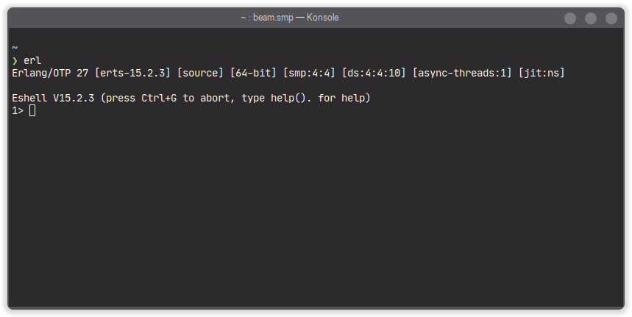Minimize the Konsole window

[x=570, y=18]
